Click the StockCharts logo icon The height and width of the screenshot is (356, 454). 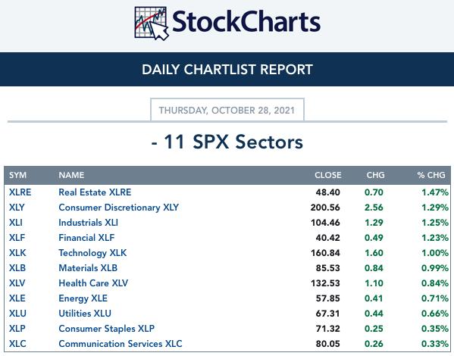pyautogui.click(x=152, y=23)
